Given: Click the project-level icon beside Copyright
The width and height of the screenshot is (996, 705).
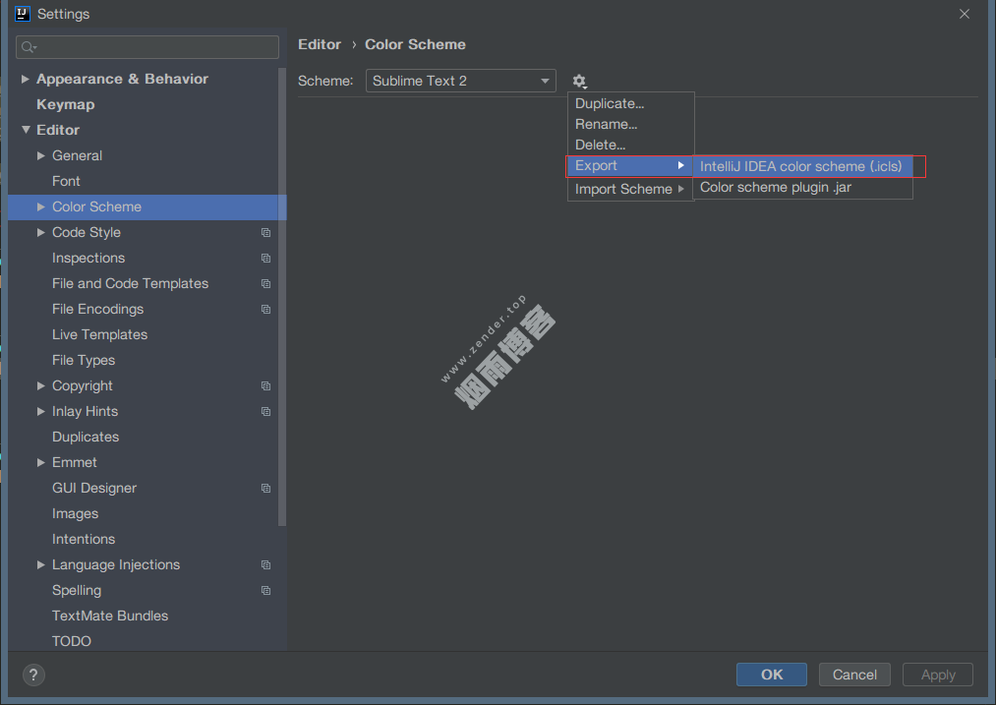Looking at the screenshot, I should click(x=265, y=386).
